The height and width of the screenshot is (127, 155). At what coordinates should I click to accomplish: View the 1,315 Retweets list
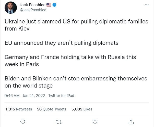tap(19, 109)
